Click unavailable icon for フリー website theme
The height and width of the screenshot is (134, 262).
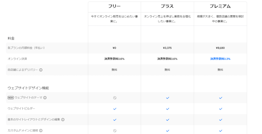pos(115,98)
